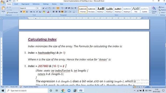Open the Multilevel List dropdown

click(x=62, y=8)
